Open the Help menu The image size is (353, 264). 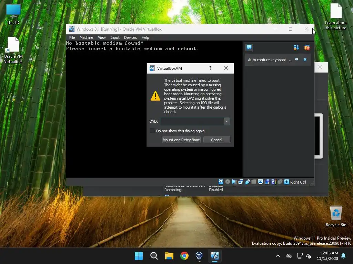(145, 37)
